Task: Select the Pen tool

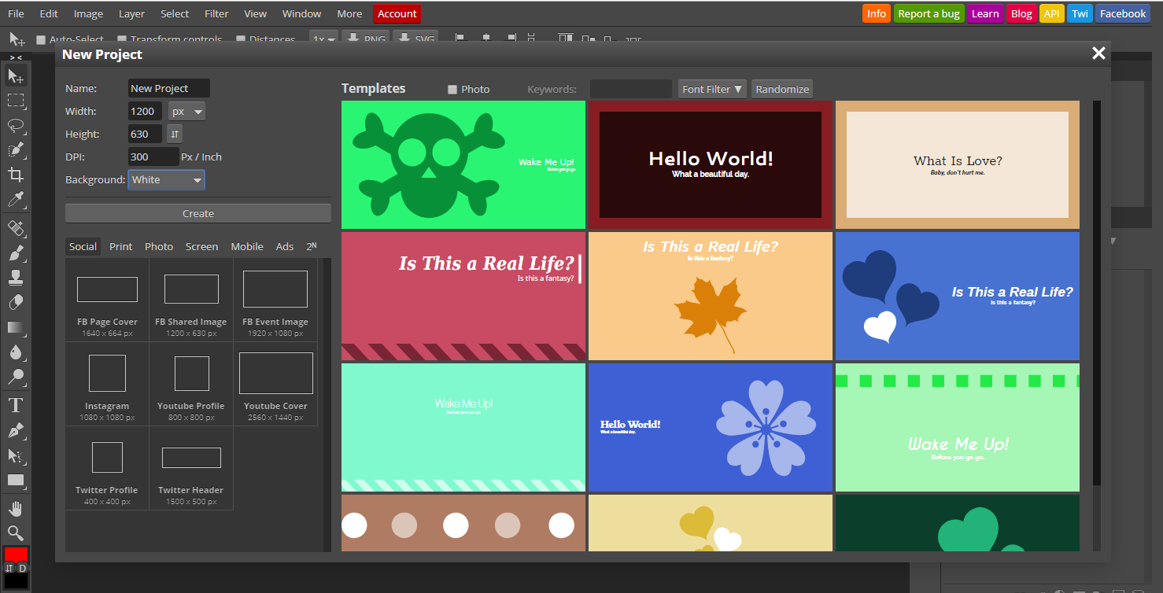Action: tap(16, 430)
